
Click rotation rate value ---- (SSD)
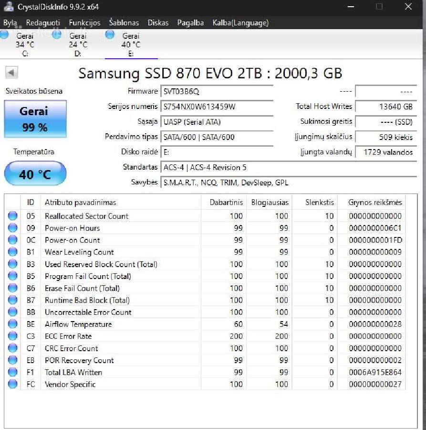click(386, 122)
